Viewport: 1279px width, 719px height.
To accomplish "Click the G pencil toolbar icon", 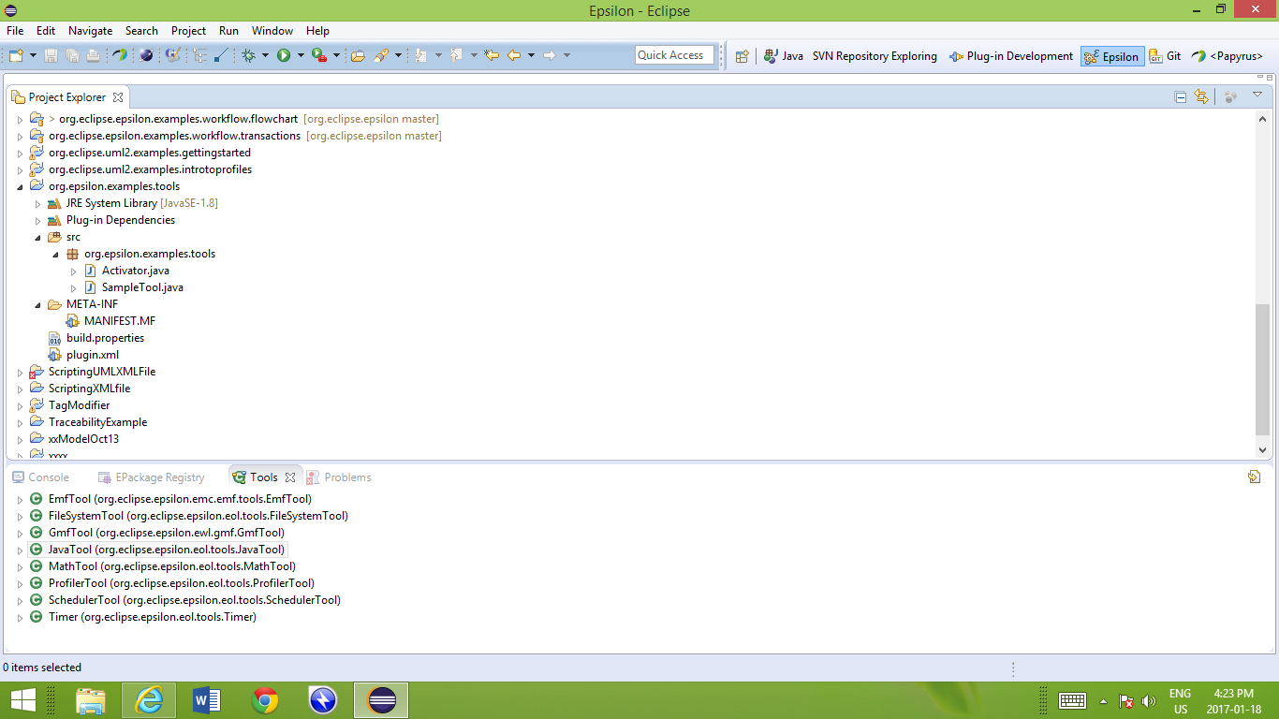I will pyautogui.click(x=173, y=56).
